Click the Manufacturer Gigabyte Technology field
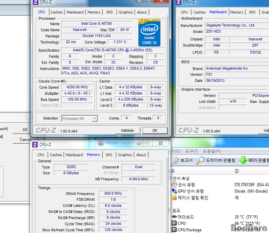Image resolution: width=269 pixels, height=233 pixels. click(x=237, y=25)
